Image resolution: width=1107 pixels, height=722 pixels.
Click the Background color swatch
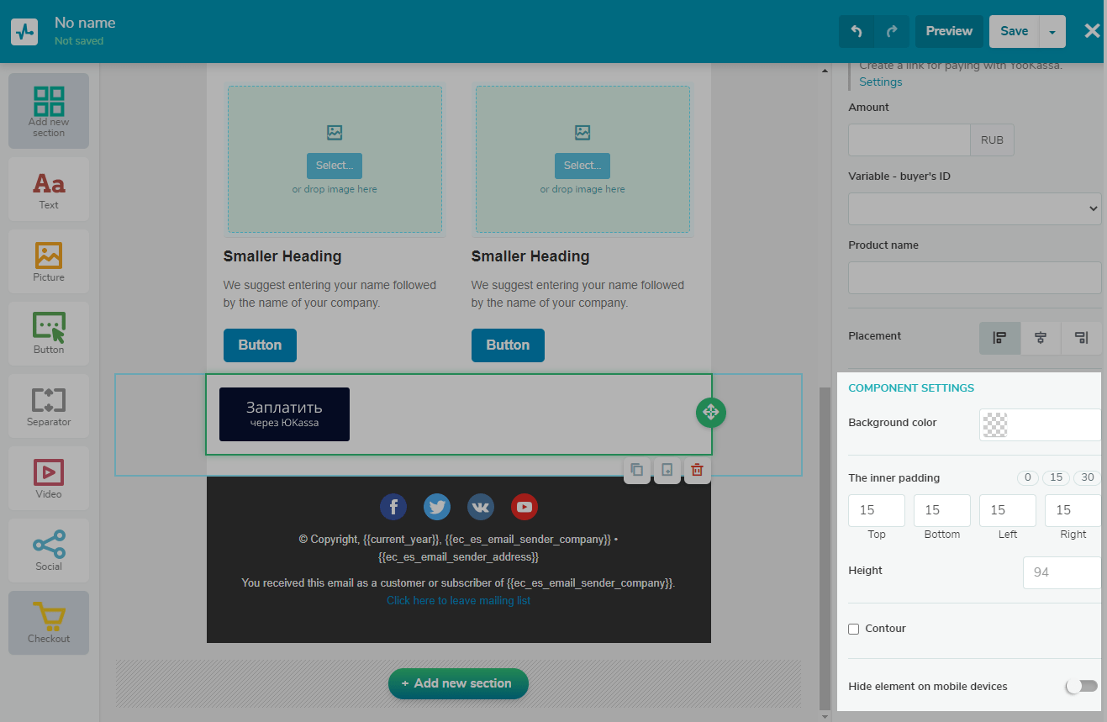[x=995, y=424]
